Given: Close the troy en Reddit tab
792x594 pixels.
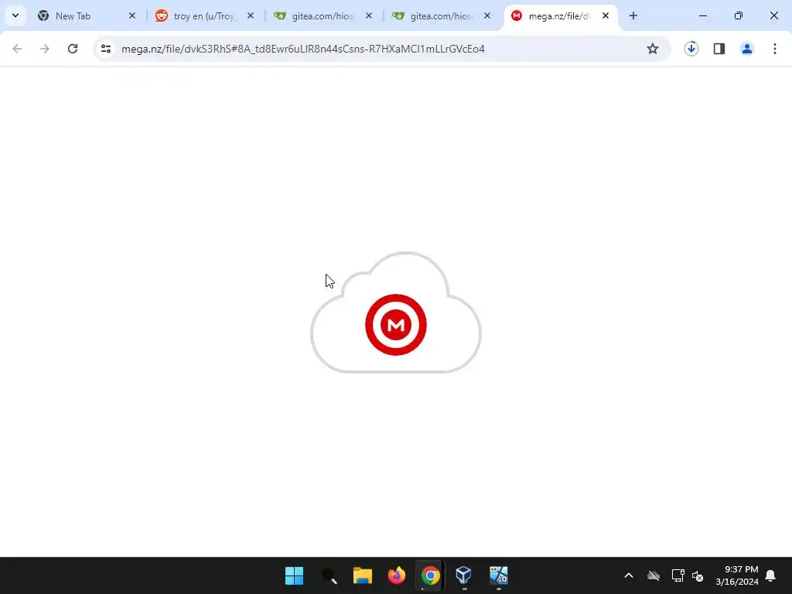Looking at the screenshot, I should coord(251,16).
